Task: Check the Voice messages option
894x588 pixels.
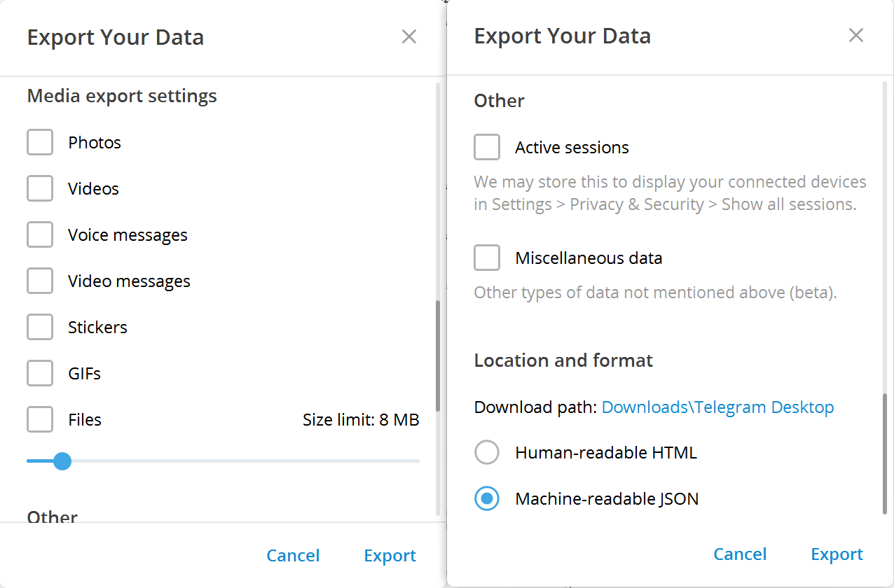Action: click(x=40, y=235)
